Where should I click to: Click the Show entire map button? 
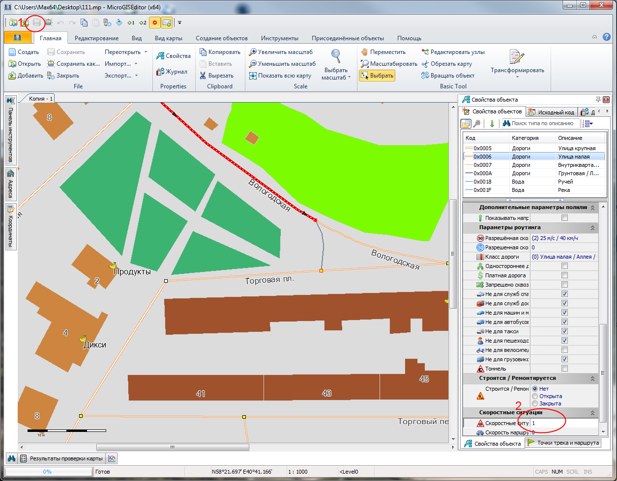(x=280, y=76)
